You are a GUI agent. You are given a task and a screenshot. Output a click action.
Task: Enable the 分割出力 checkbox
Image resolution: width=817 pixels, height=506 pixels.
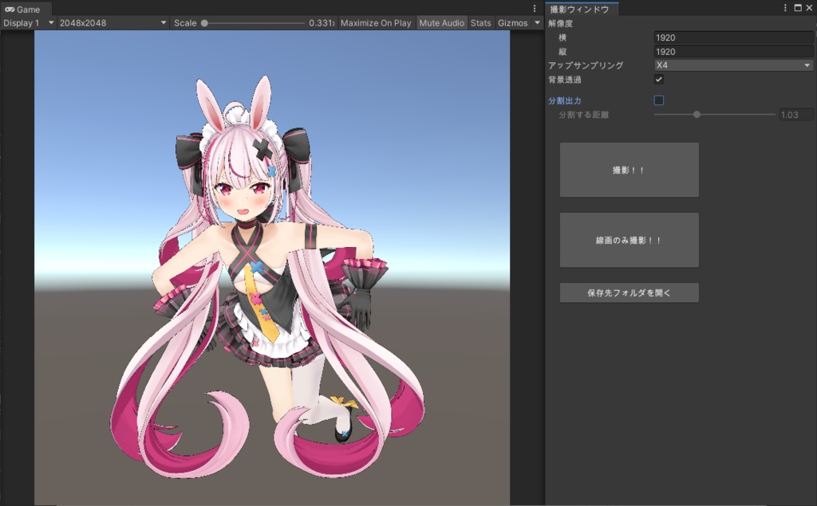[659, 100]
